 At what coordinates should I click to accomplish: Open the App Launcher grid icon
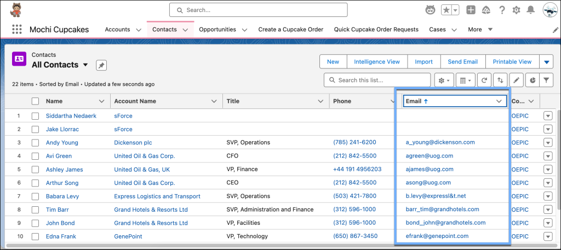[x=17, y=30]
